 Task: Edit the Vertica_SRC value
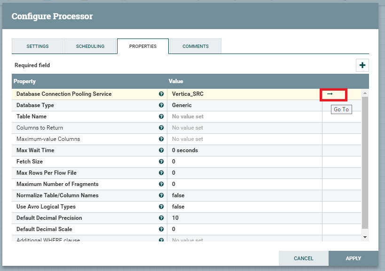pos(244,94)
